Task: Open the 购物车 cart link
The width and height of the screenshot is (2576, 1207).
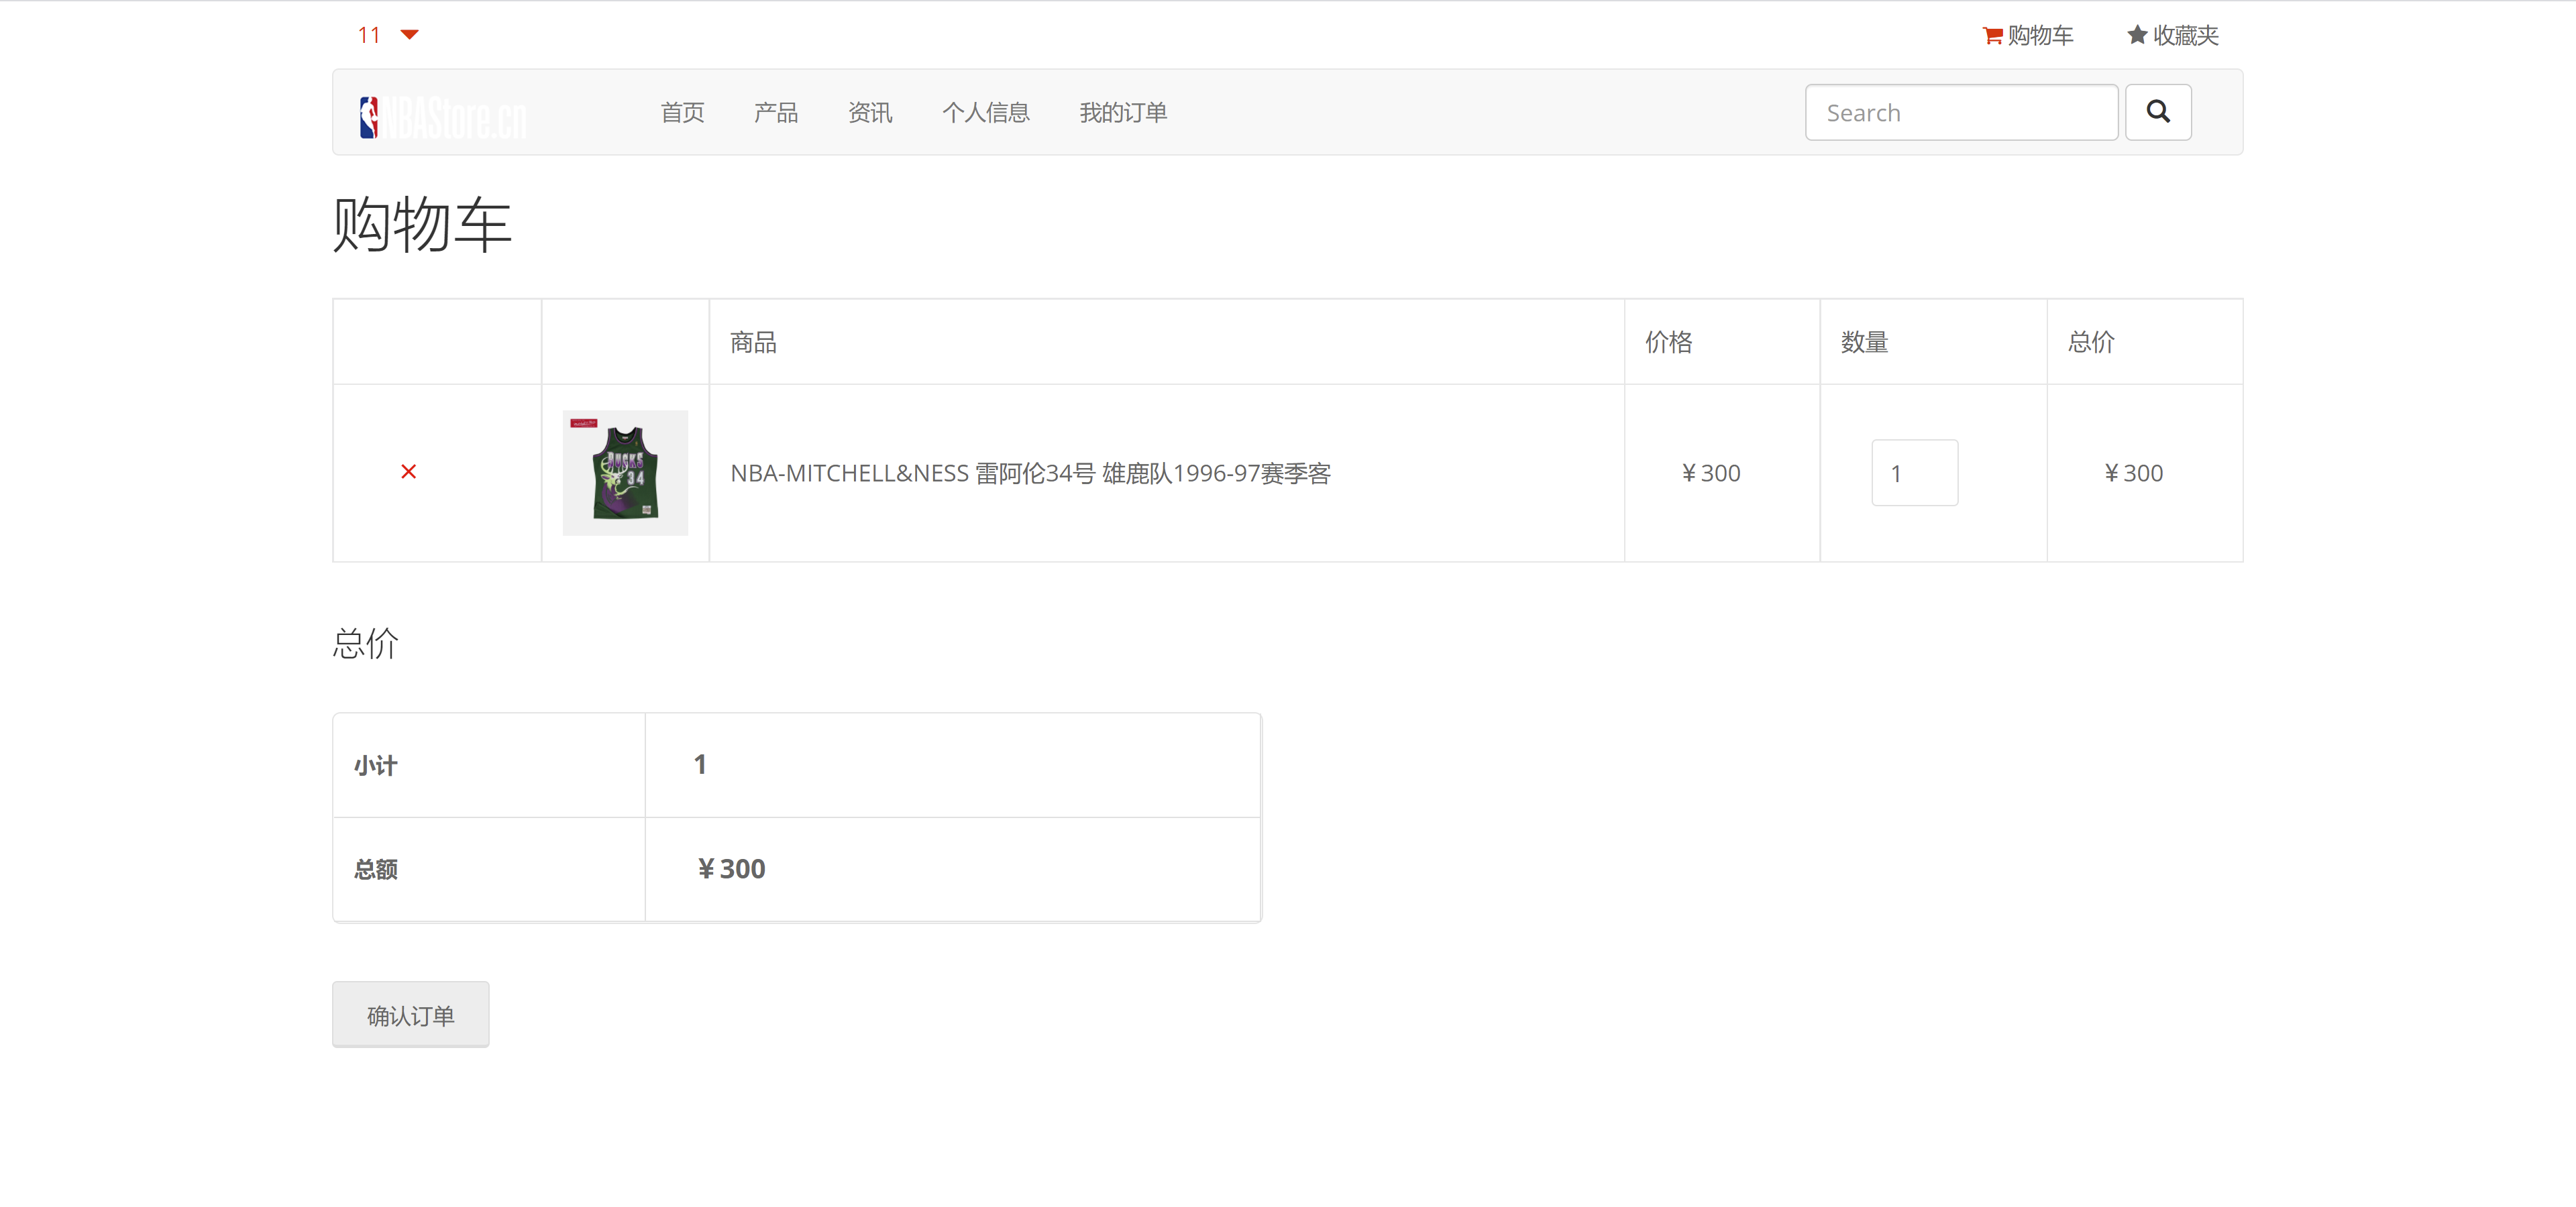Action: (x=2040, y=36)
